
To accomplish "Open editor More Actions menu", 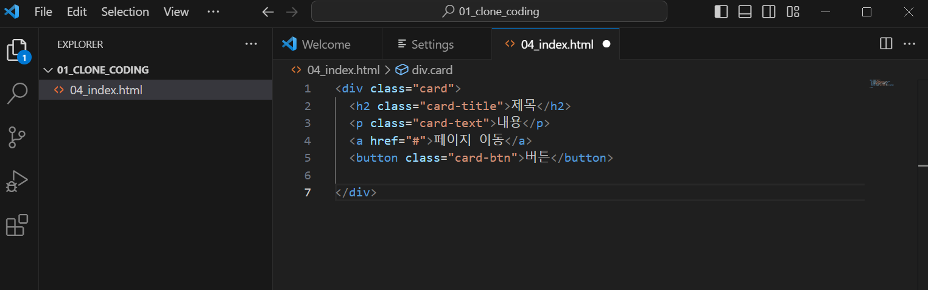I will (910, 44).
